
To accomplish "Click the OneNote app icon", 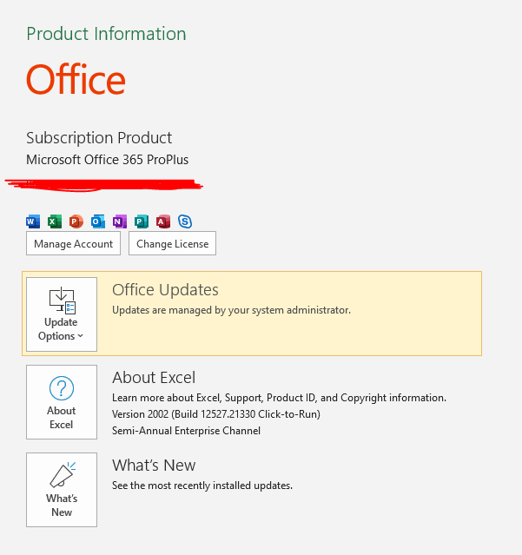I will (x=120, y=221).
